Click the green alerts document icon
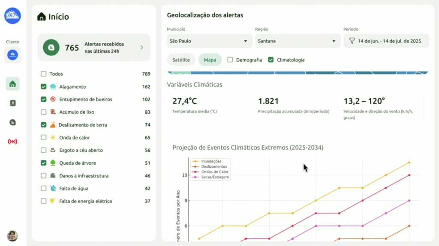This screenshot has width=439, height=246. tap(51, 47)
